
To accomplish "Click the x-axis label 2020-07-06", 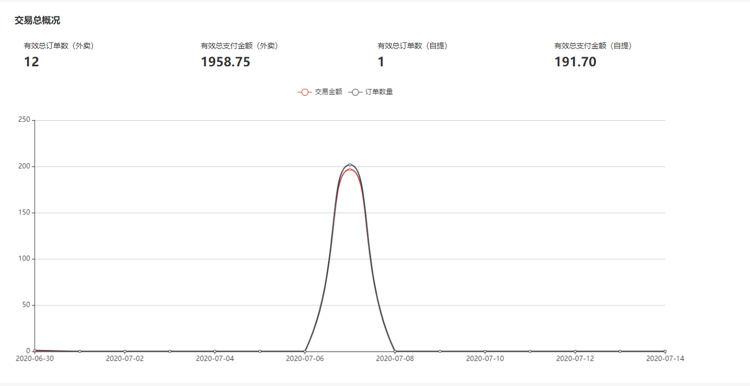I will 305,359.
